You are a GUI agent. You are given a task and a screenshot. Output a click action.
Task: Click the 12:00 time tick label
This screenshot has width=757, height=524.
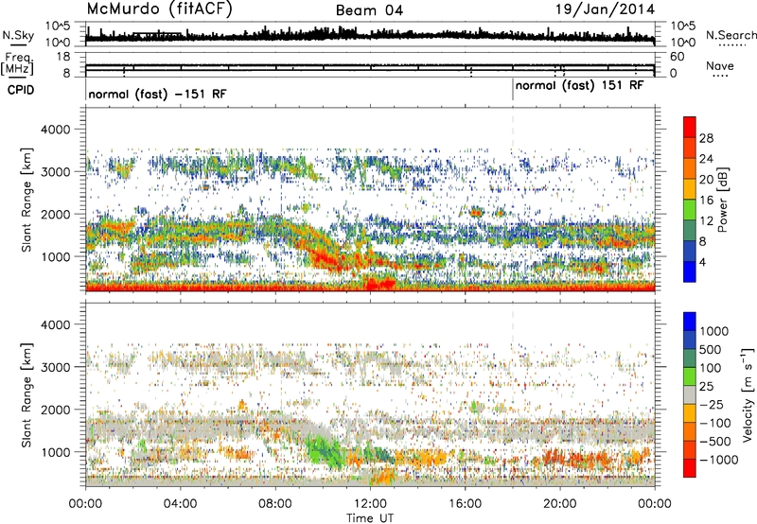tap(370, 504)
